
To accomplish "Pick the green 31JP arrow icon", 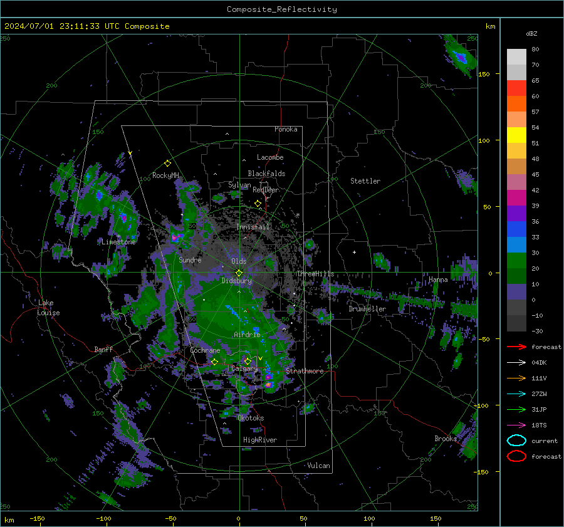I will coord(516,409).
